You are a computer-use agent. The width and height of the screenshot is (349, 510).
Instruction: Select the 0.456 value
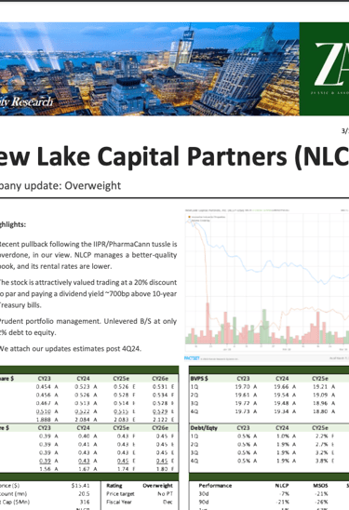tap(43, 395)
